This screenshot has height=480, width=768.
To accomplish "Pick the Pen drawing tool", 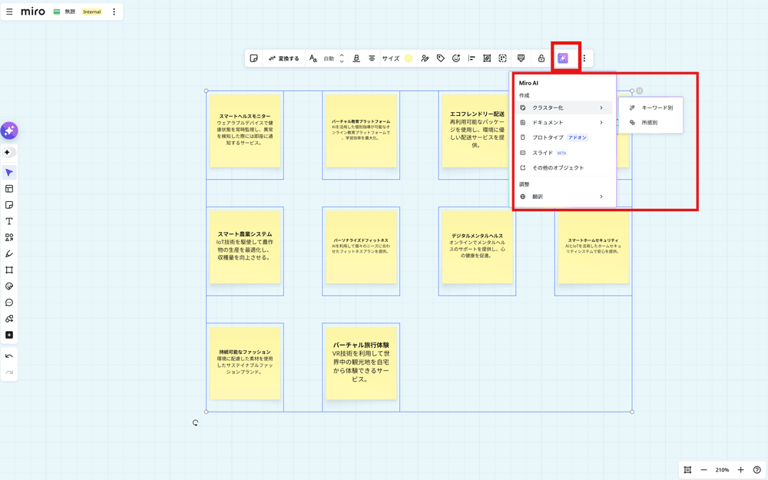I will point(9,254).
